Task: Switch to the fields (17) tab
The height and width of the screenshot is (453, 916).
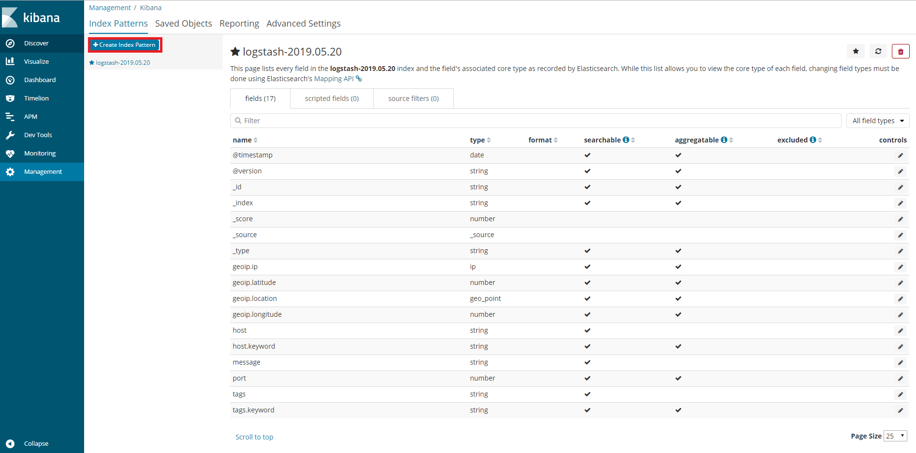Action: point(260,99)
